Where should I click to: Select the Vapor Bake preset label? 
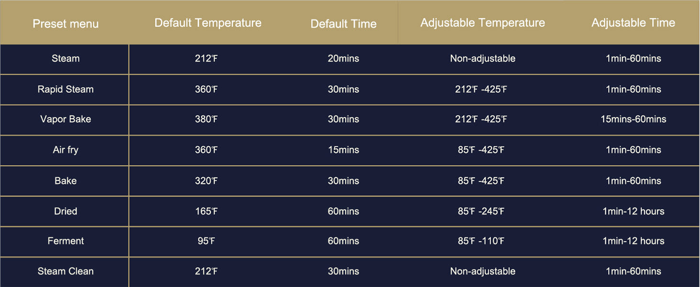point(66,119)
